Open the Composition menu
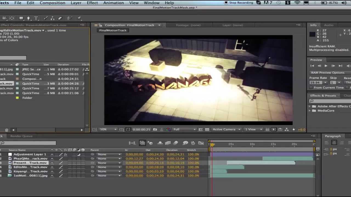This screenshot has height=197, width=351. [x=52, y=3]
